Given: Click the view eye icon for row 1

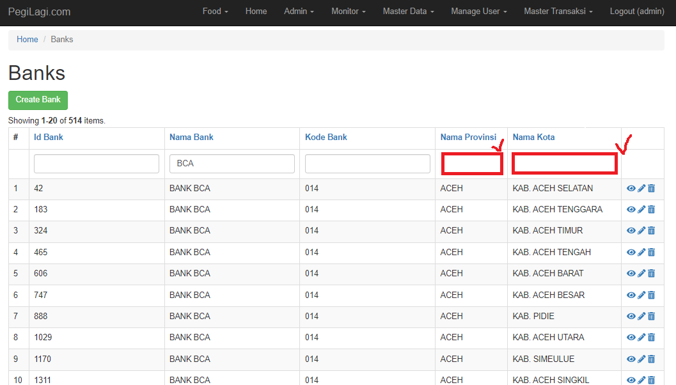Looking at the screenshot, I should click(631, 189).
